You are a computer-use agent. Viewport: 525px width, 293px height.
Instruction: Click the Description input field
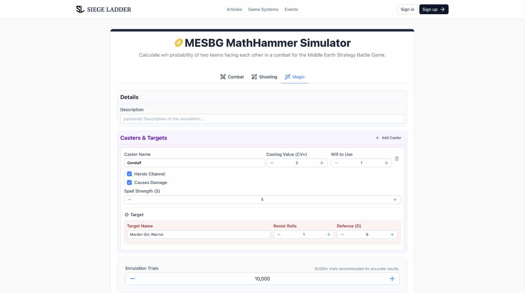262,119
